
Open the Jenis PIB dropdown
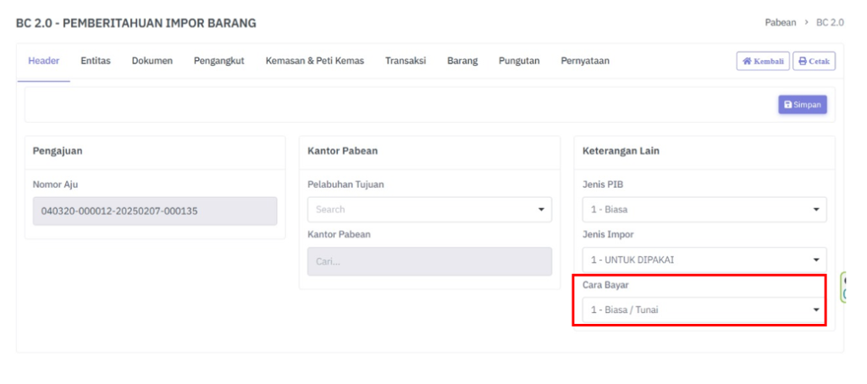coord(704,209)
